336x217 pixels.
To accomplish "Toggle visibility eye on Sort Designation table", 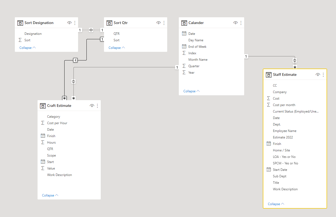I will tap(69, 23).
